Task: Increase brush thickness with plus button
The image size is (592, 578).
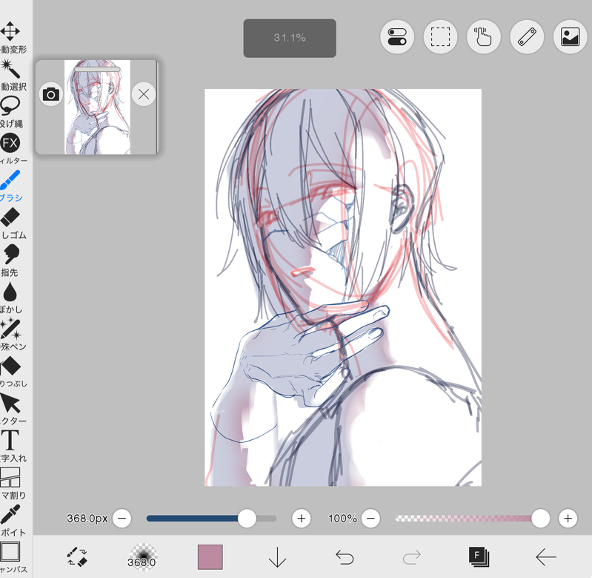Action: click(x=302, y=518)
